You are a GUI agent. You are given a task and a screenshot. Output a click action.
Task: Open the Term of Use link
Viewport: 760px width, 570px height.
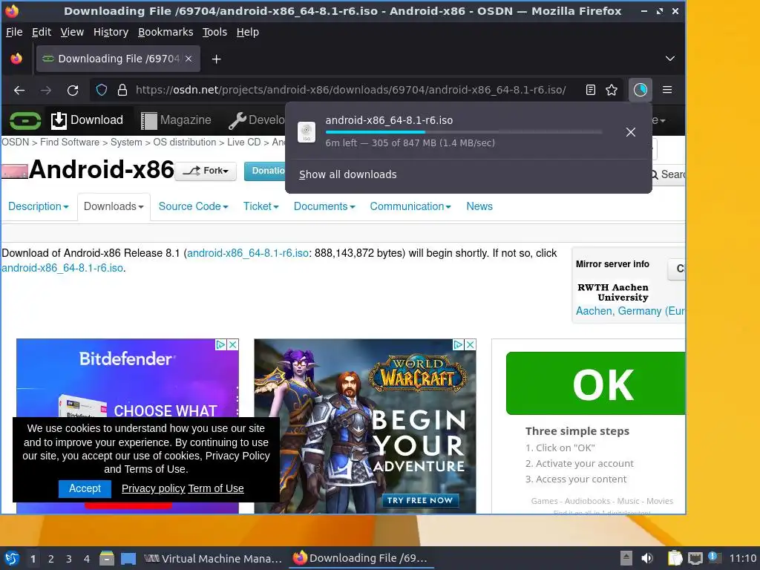[216, 488]
